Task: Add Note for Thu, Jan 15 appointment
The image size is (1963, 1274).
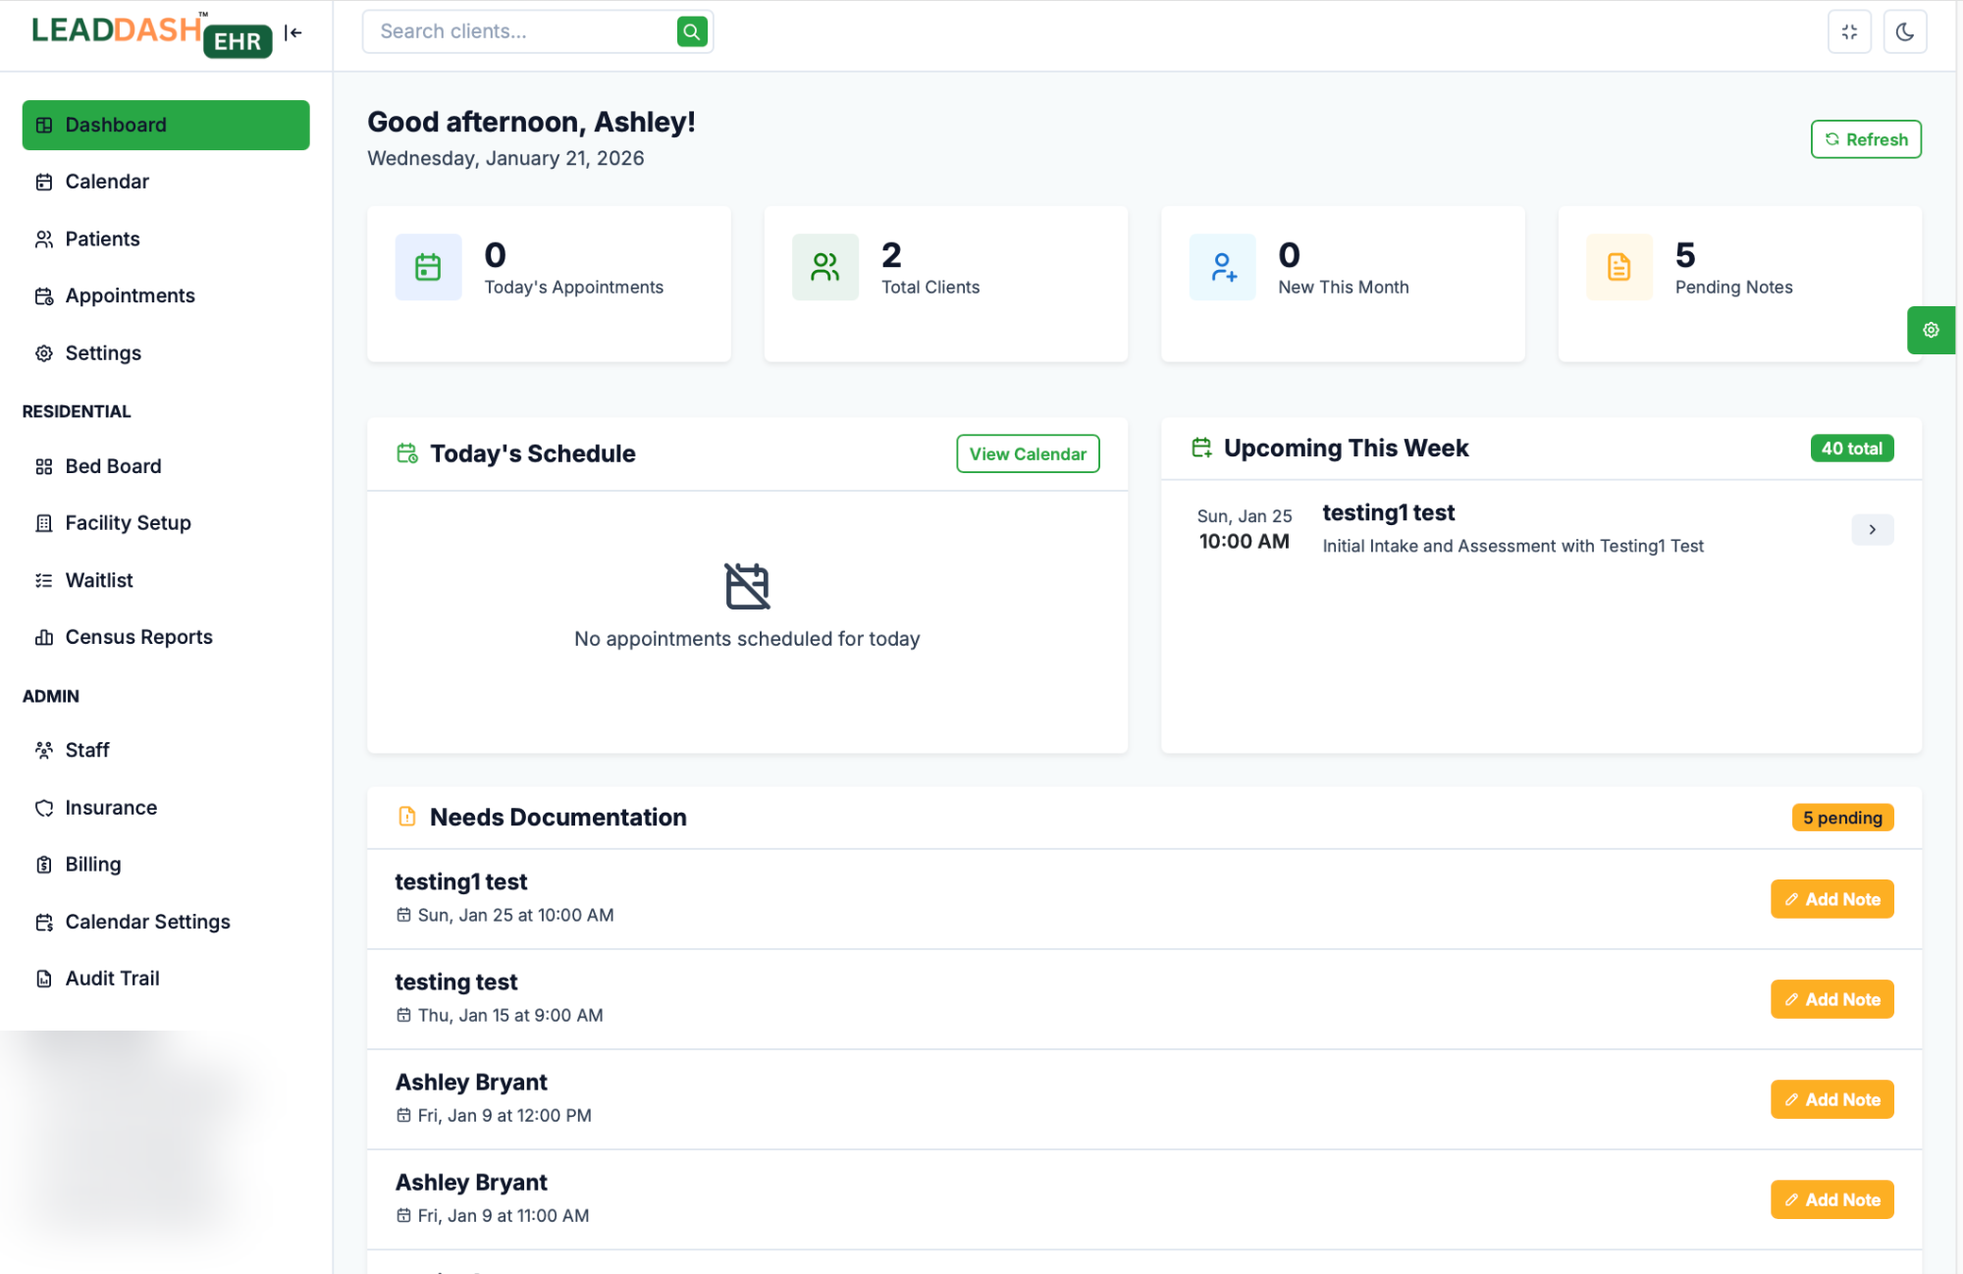Action: point(1831,999)
